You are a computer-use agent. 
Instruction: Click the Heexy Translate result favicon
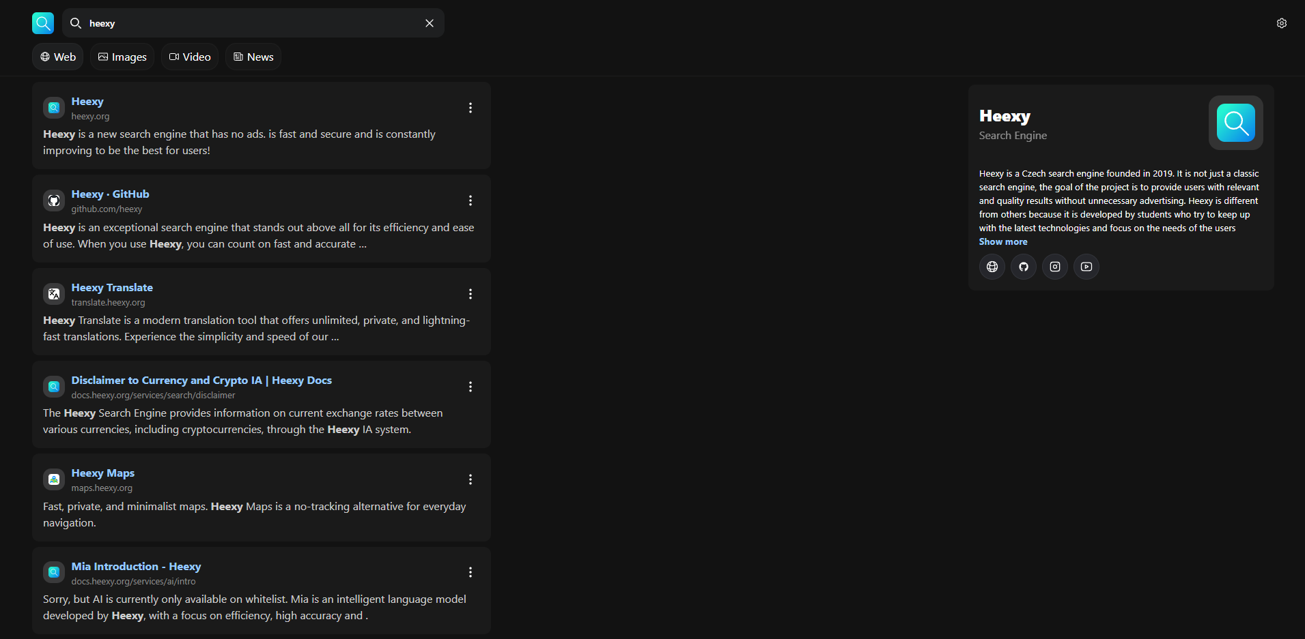click(x=54, y=294)
